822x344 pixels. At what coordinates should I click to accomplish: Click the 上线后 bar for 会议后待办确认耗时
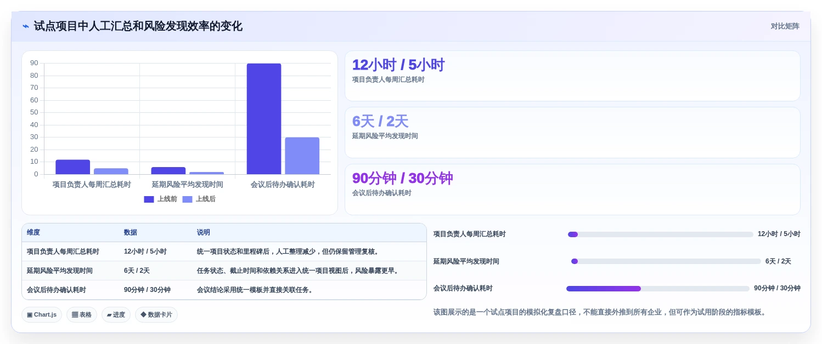302,156
